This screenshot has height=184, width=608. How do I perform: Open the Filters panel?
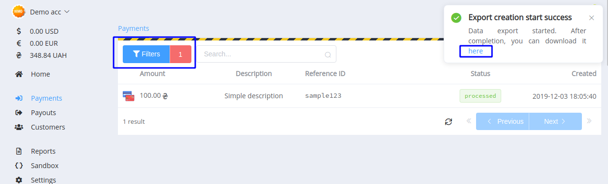pos(146,54)
